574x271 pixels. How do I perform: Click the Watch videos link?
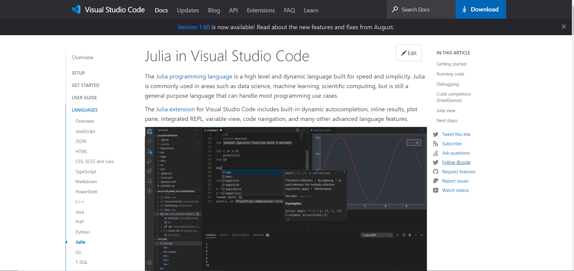[x=455, y=190]
